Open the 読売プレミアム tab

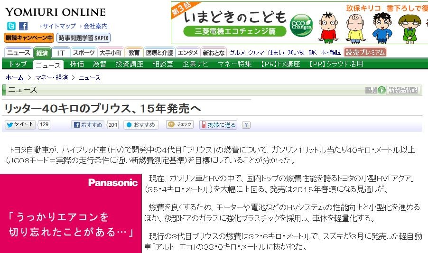tap(365, 52)
